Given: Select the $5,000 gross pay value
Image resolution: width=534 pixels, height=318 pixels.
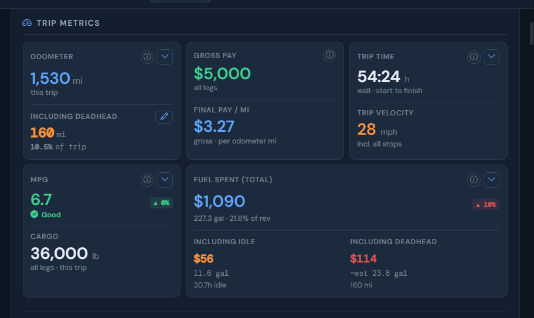Looking at the screenshot, I should 222,73.
